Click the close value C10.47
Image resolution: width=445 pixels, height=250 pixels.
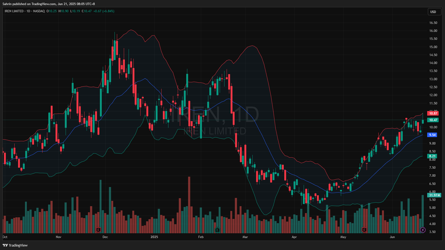point(87,11)
